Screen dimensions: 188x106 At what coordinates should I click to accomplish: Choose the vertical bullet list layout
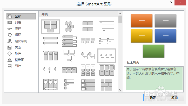click(51, 41)
